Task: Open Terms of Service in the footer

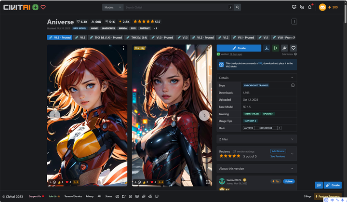Action: coord(73,197)
